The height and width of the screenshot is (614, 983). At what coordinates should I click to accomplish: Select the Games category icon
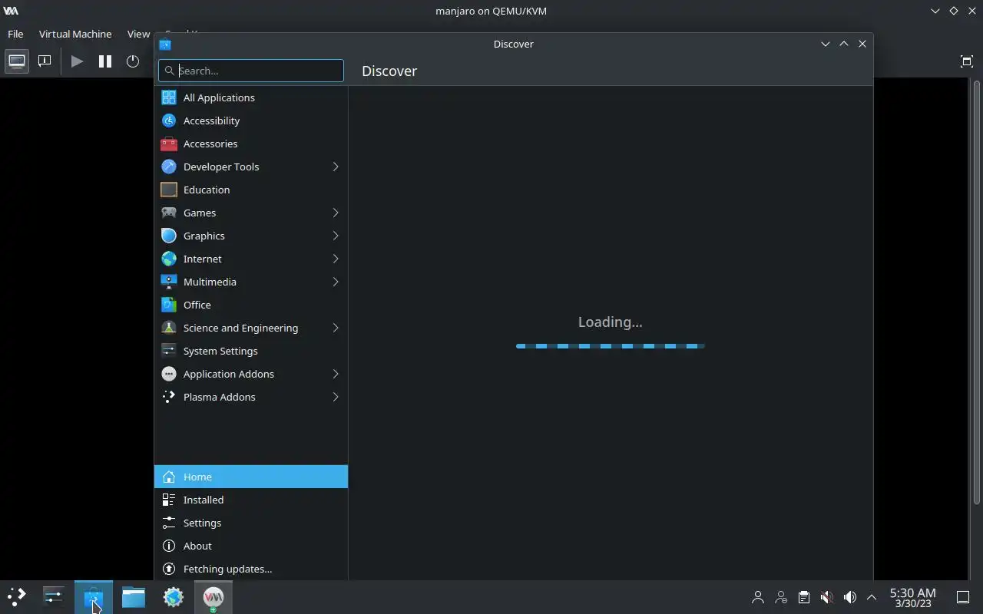click(169, 213)
